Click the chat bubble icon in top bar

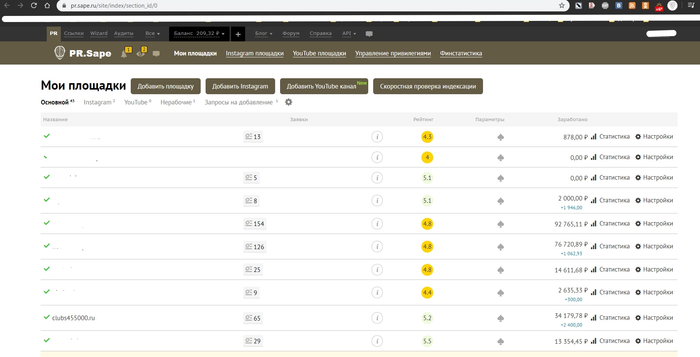click(369, 34)
